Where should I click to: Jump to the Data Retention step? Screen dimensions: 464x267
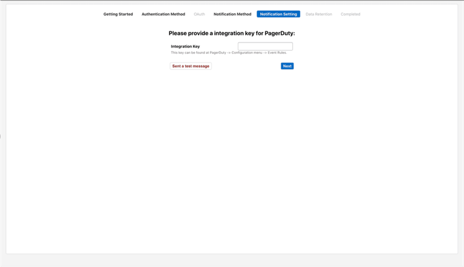pyautogui.click(x=318, y=14)
